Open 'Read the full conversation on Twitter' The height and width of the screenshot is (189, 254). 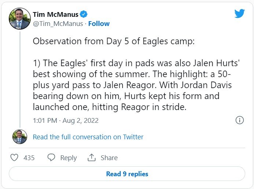tap(88, 137)
